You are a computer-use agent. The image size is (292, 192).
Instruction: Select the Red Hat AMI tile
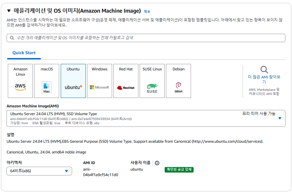pos(126,81)
